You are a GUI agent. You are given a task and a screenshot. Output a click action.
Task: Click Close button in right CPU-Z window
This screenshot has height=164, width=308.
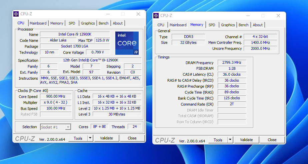pos(272,140)
